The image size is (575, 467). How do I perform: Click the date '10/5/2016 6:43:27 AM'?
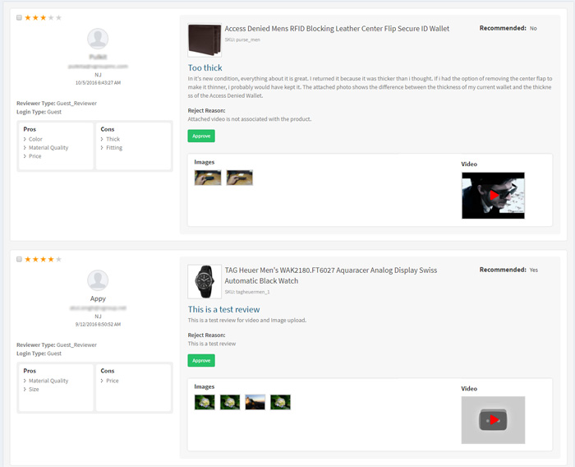[x=98, y=82]
